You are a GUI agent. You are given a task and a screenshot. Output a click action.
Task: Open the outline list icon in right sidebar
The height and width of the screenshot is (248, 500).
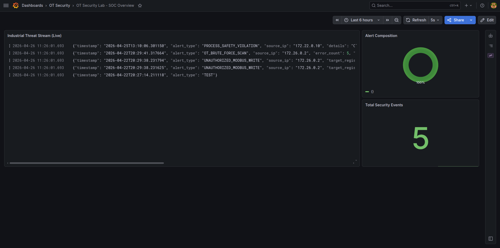(491, 46)
